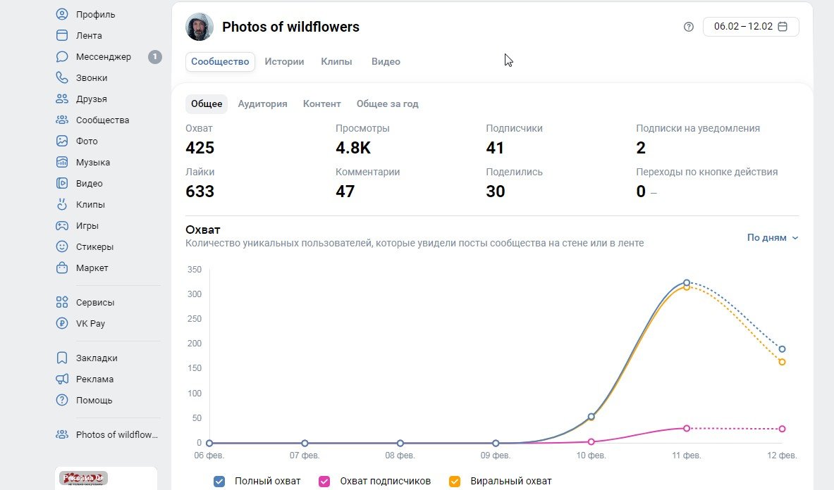Image resolution: width=834 pixels, height=490 pixels.
Task: Click the community avatar thumbnail
Action: click(x=200, y=27)
